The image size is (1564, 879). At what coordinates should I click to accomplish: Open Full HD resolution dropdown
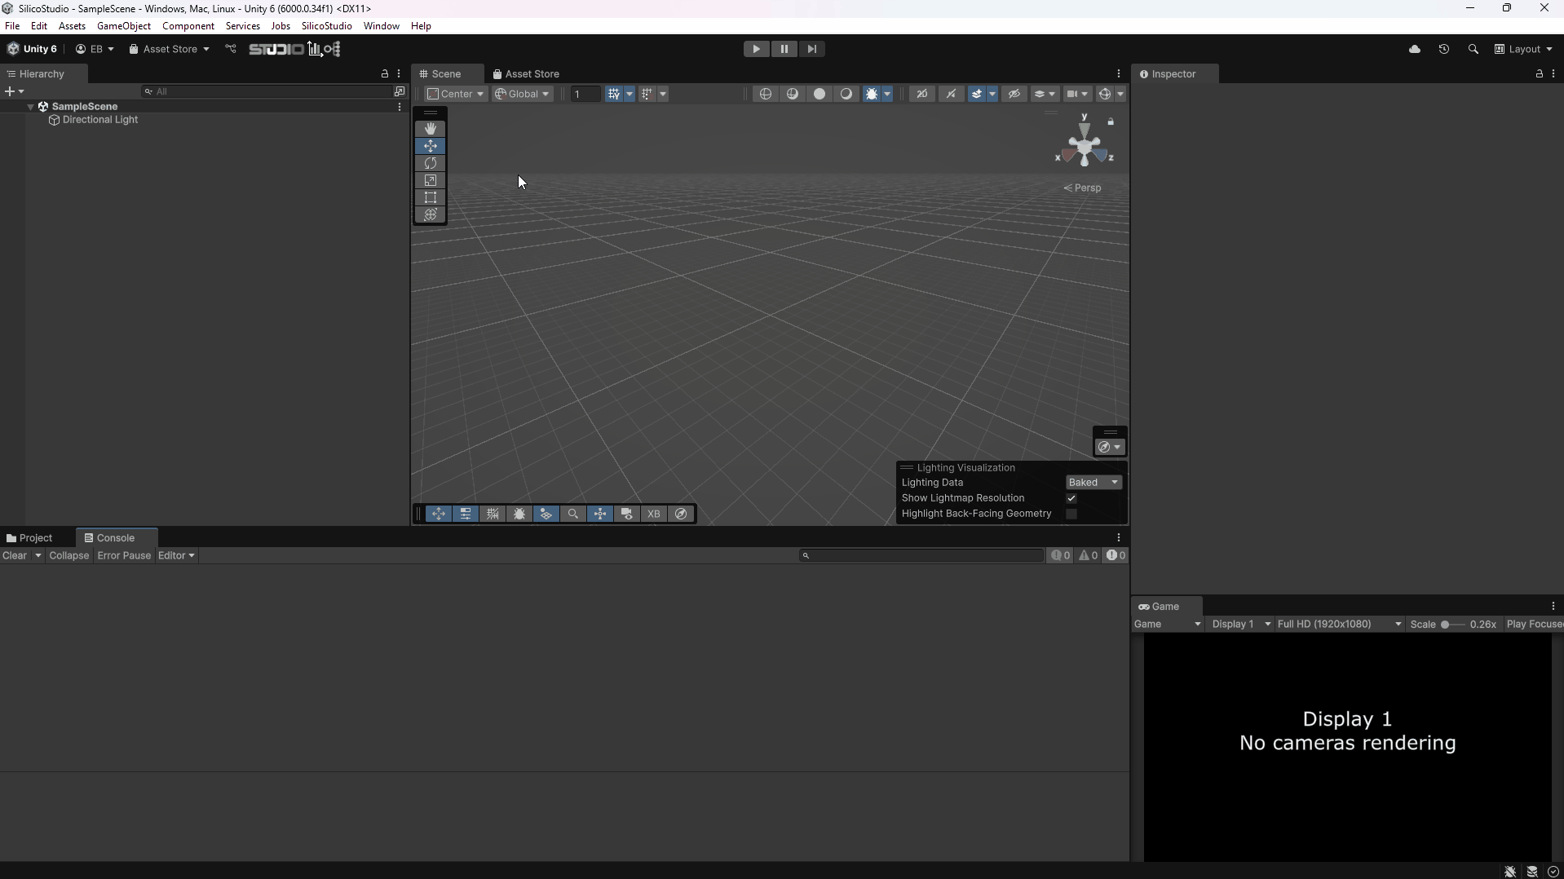tap(1340, 624)
